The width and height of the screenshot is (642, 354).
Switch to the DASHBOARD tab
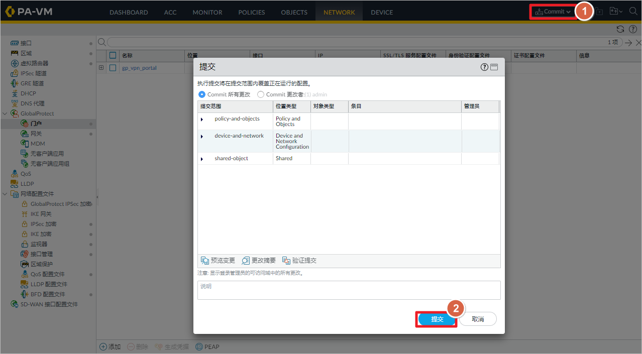[129, 12]
